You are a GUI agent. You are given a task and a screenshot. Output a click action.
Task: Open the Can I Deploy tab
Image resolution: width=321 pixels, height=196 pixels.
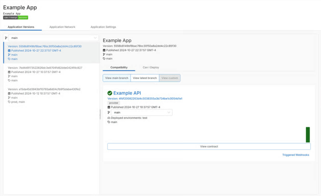151,67
